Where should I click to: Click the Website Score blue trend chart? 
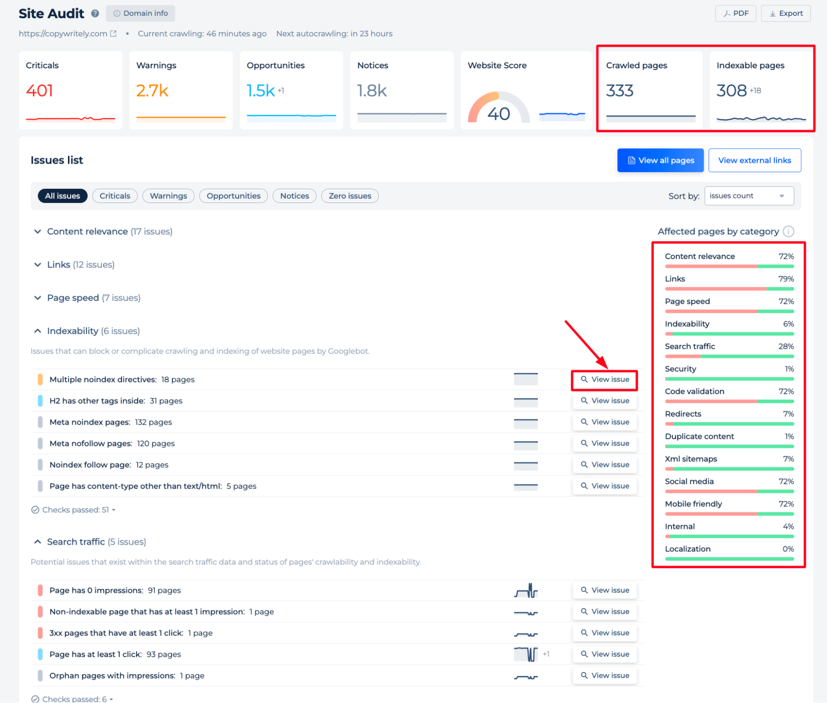562,116
